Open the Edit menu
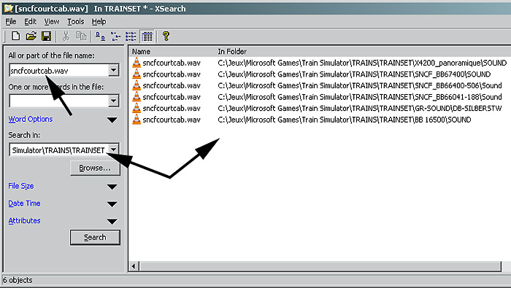This screenshot has height=288, width=511. click(x=31, y=21)
